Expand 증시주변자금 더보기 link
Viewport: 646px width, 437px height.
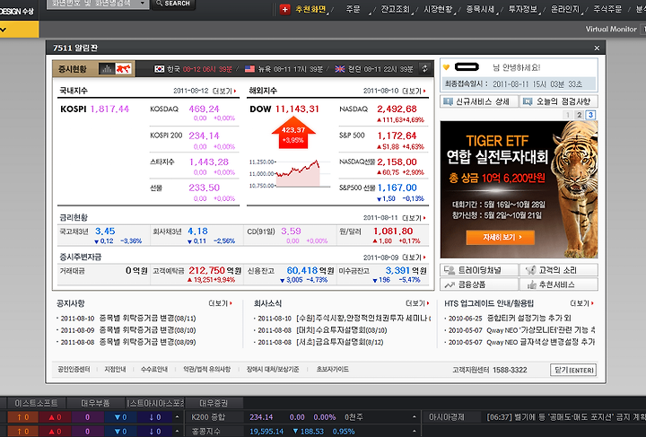point(414,258)
